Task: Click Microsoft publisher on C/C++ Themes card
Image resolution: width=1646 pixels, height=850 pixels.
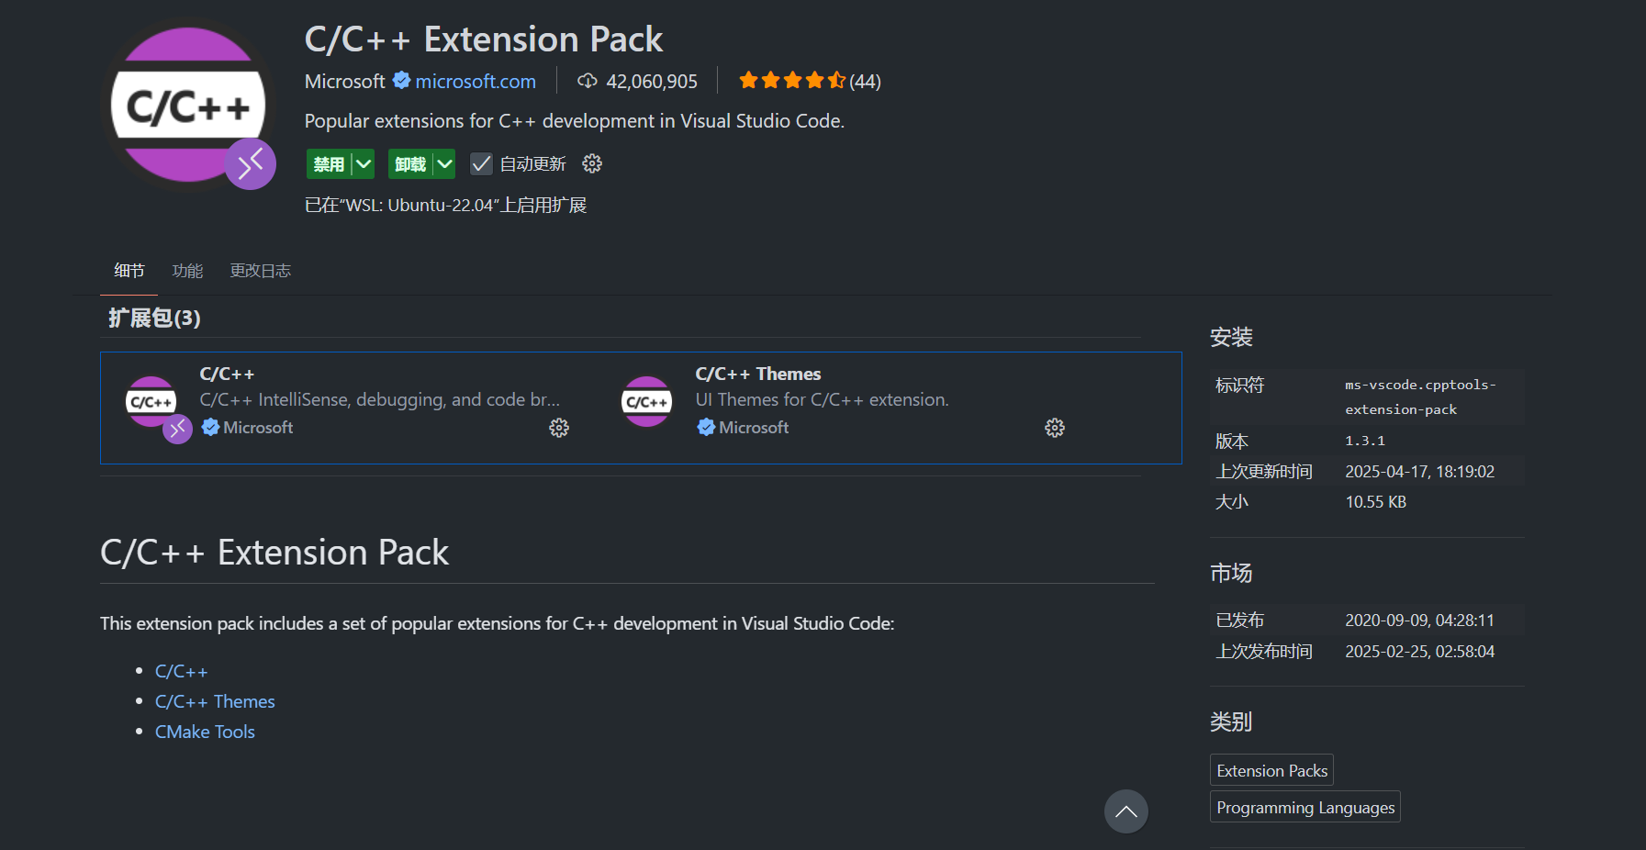Action: tap(754, 427)
